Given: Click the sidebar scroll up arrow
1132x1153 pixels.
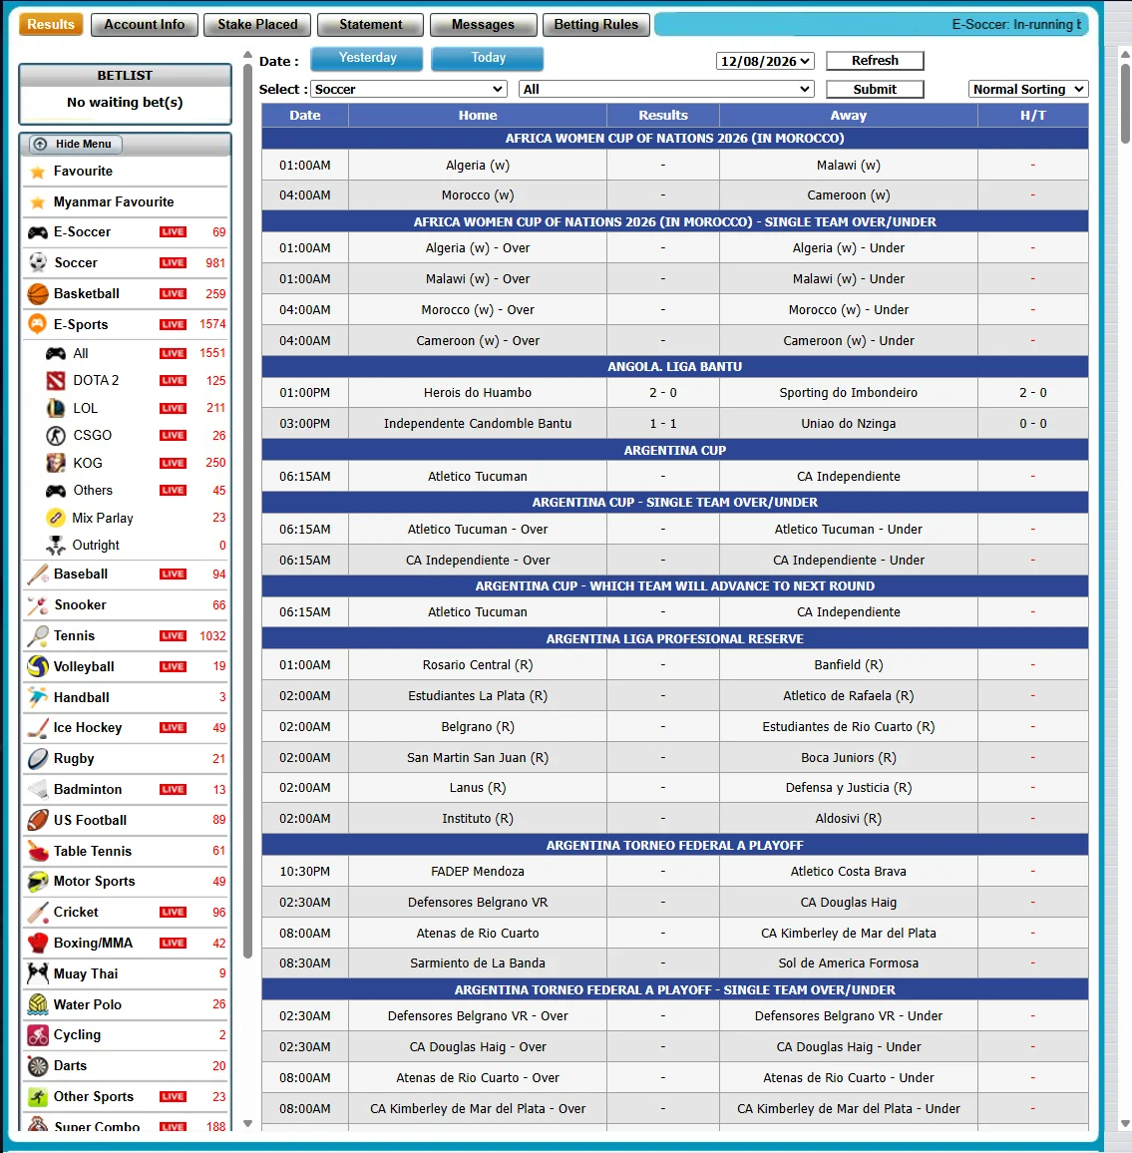Looking at the screenshot, I should coord(247,55).
